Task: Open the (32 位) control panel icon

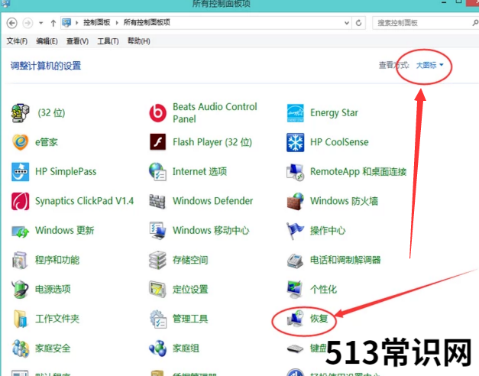Action: pyautogui.click(x=20, y=113)
